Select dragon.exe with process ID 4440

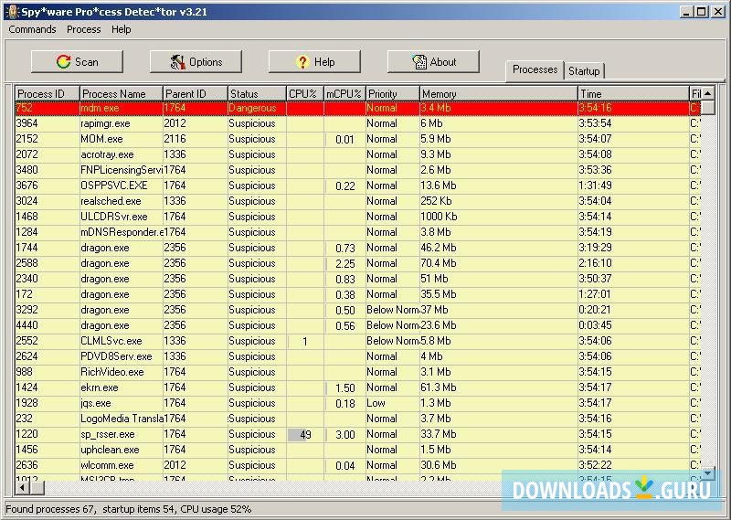pos(358,325)
